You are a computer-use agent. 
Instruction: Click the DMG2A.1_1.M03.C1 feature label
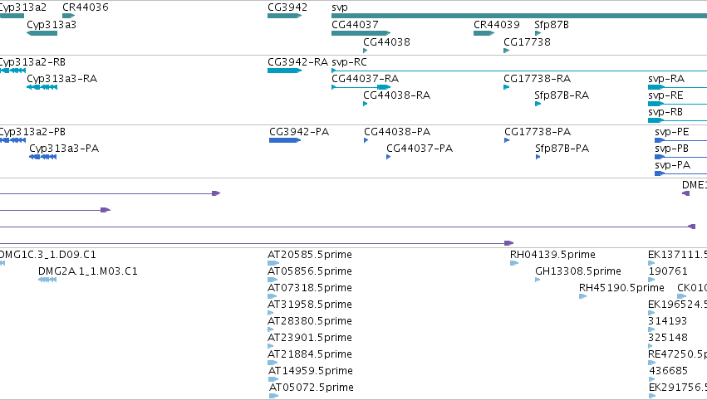[88, 271]
